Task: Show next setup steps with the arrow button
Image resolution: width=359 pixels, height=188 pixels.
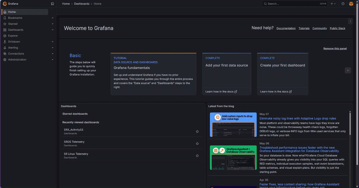Action: click(348, 70)
